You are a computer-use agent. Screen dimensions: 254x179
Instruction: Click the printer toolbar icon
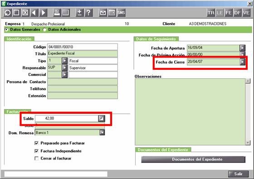coord(57,13)
